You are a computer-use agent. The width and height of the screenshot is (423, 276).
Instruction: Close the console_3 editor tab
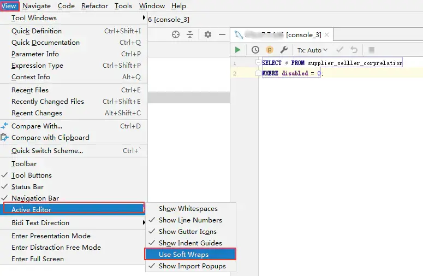pos(327,34)
